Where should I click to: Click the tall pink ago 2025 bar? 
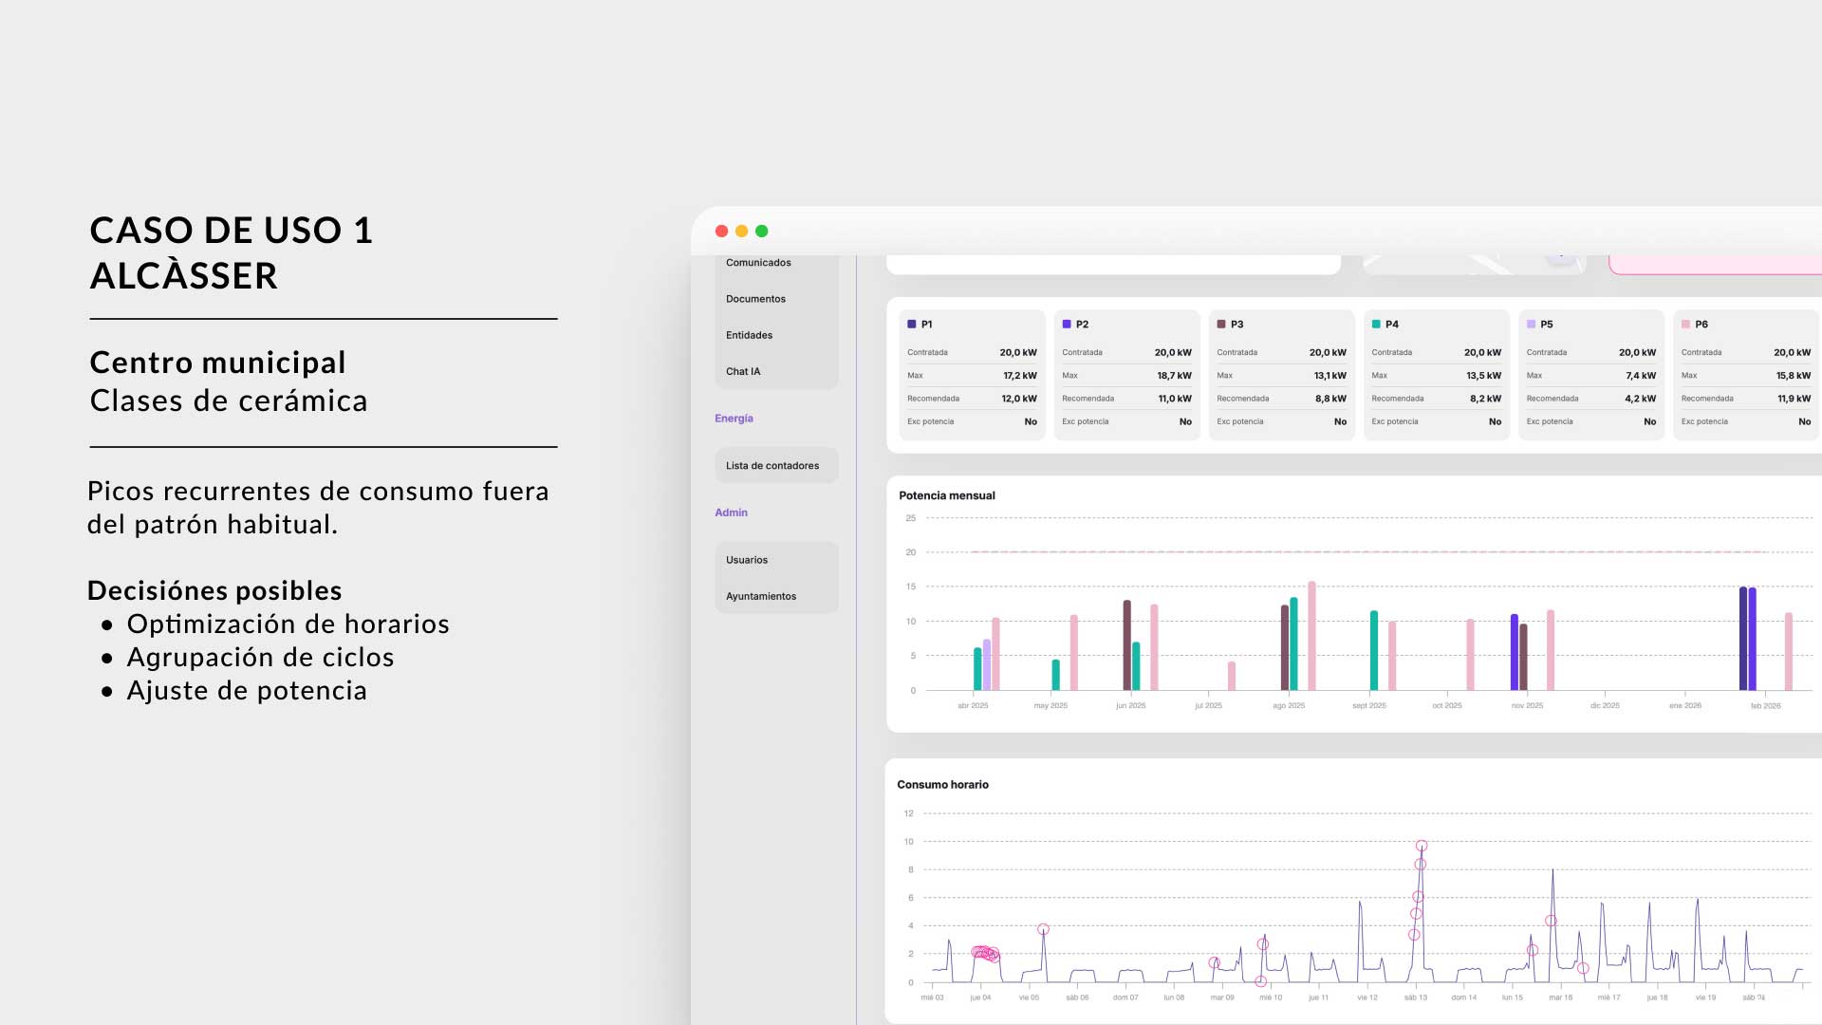(1312, 636)
